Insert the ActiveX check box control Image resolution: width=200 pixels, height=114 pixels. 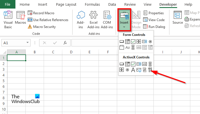[x=133, y=64]
